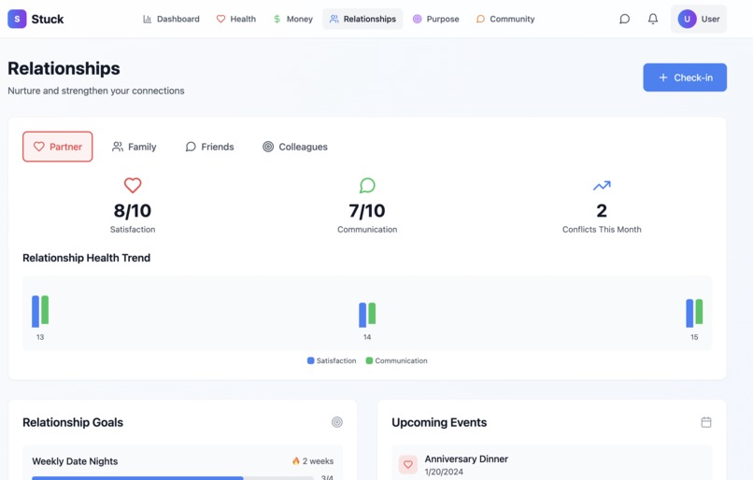Select the Partner tab
This screenshot has height=480, width=753.
(58, 147)
